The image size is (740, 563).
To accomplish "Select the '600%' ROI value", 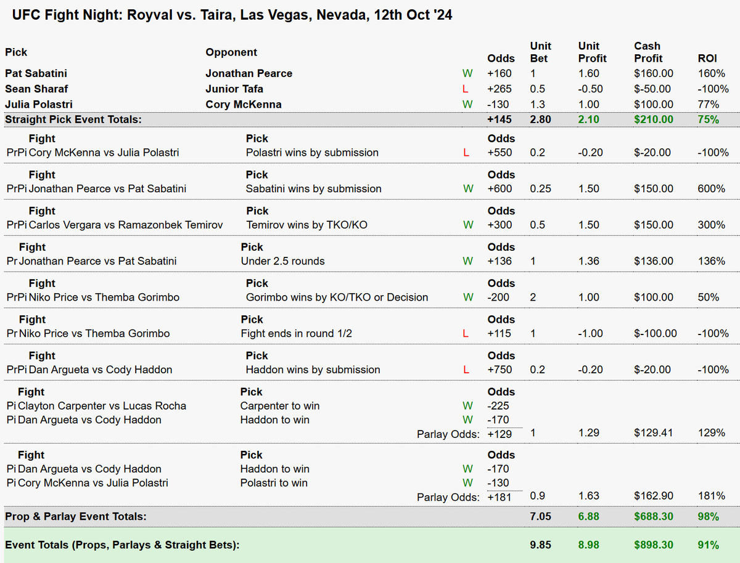I will tap(712, 188).
